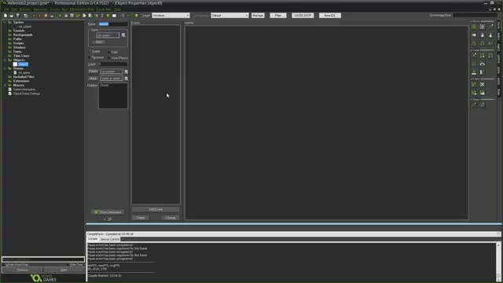Screen dimensions: 503x283
Task: Toggle the Visible checkbox
Action: pyautogui.click(x=90, y=51)
